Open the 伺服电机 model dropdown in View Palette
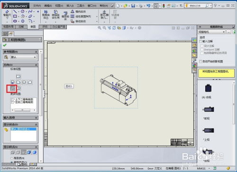 click(x=211, y=32)
